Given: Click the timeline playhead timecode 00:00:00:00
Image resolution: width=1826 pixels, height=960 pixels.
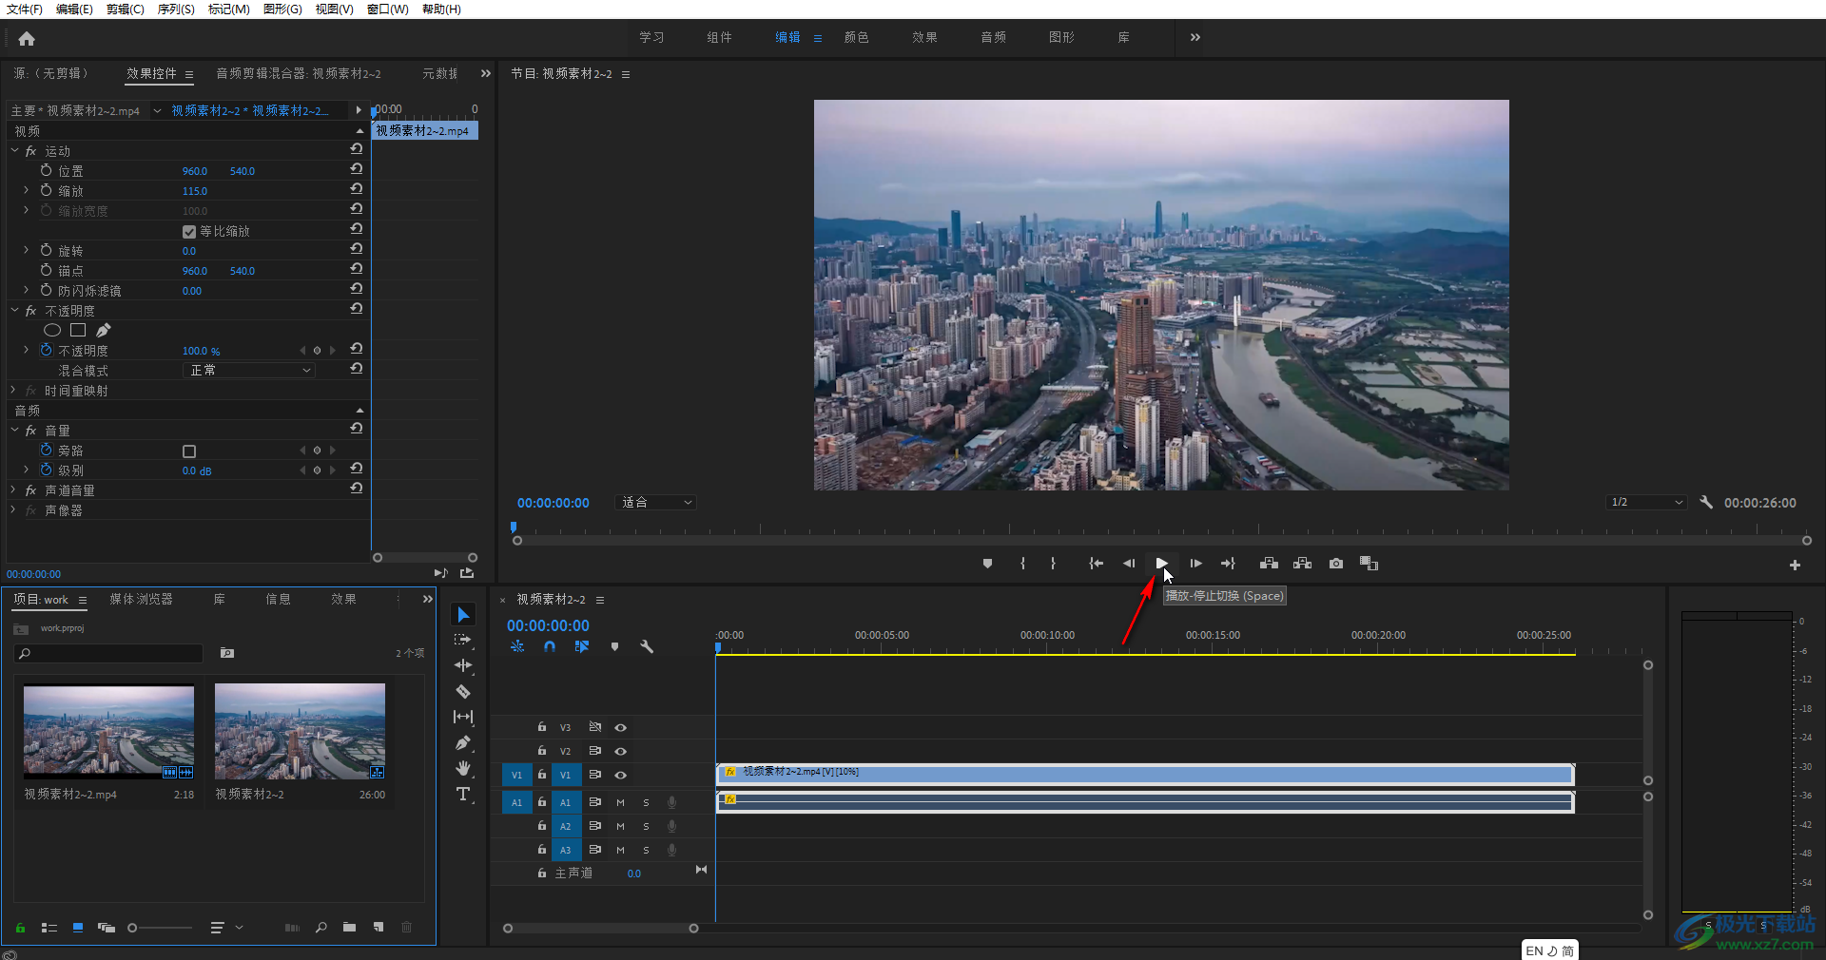Looking at the screenshot, I should [x=548, y=625].
